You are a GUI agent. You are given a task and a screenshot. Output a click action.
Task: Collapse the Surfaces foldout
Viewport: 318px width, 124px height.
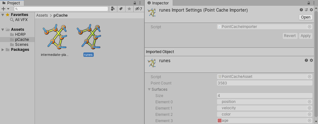[x=149, y=89]
